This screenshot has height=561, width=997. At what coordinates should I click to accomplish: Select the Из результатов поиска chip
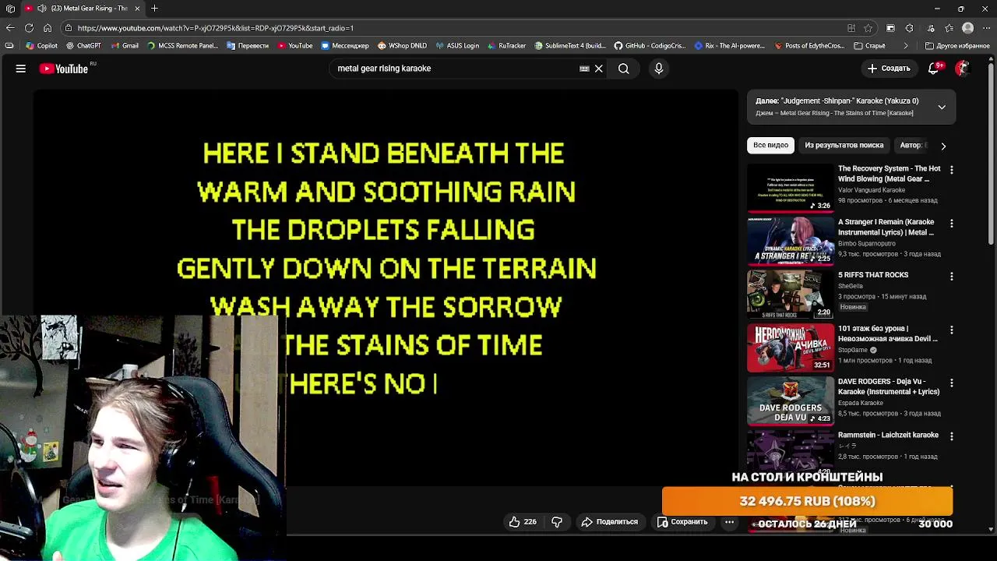pos(844,145)
